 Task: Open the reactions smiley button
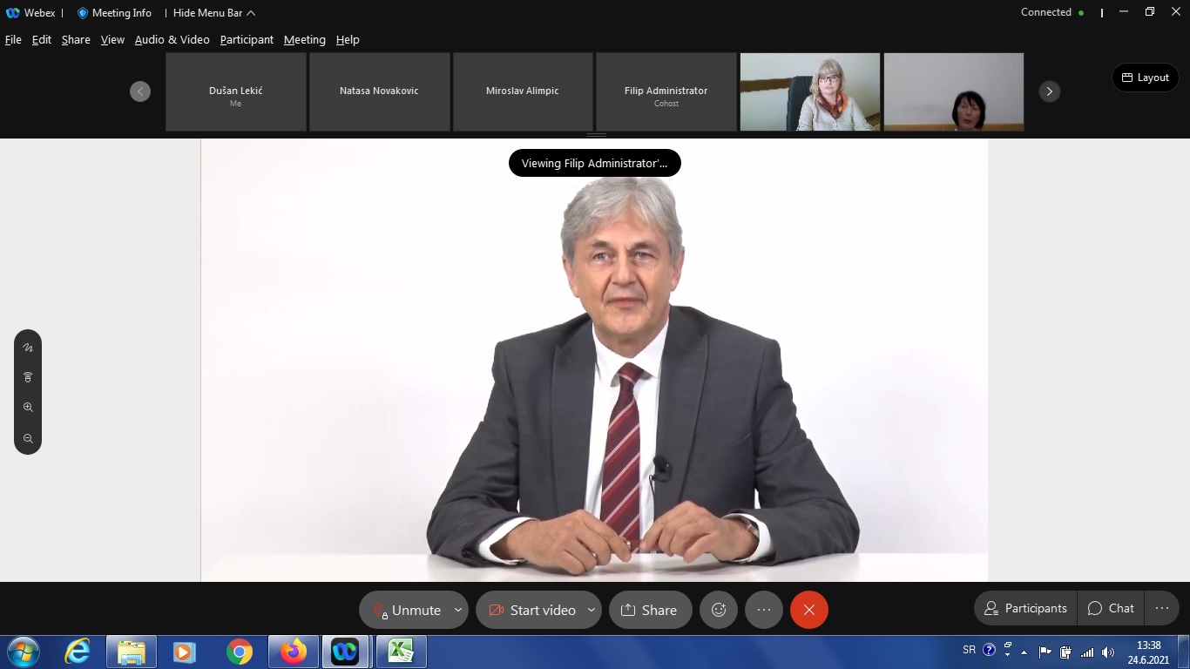[719, 610]
